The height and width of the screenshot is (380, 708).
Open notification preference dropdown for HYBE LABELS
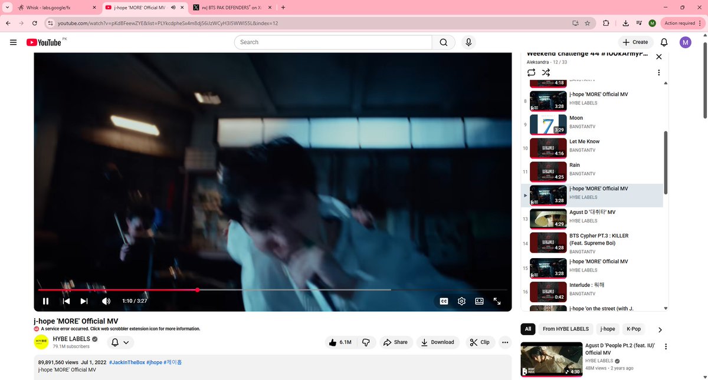click(x=120, y=342)
